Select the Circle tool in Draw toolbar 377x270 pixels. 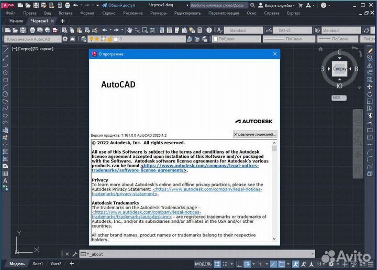(5, 94)
